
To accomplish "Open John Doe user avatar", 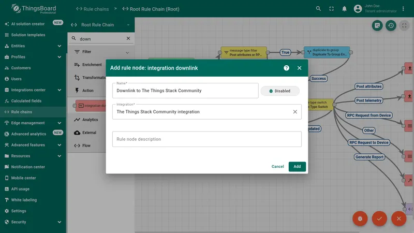I will pos(358,9).
